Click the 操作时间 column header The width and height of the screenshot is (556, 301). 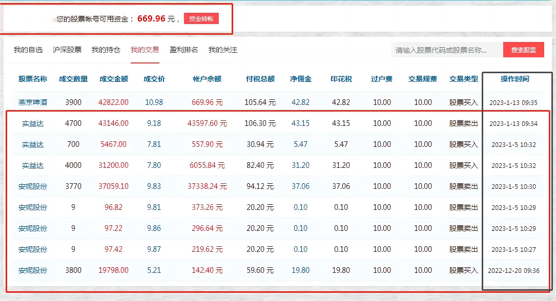pyautogui.click(x=515, y=79)
